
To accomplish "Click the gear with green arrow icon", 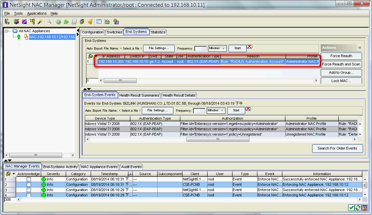I will [x=58, y=22].
